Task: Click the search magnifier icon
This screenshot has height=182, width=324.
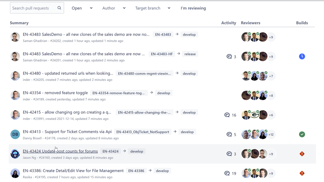Action: click(59, 8)
